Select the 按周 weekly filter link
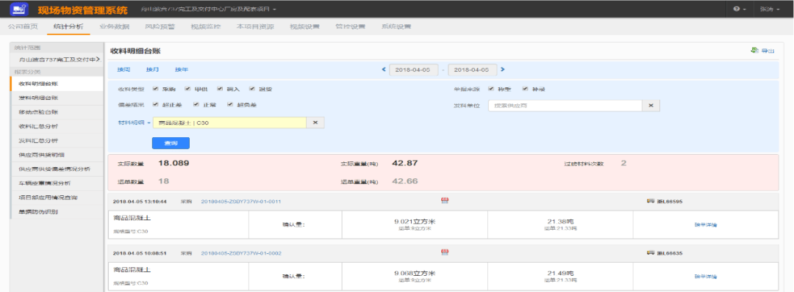Viewport: 794px width, 292px height. [x=124, y=70]
